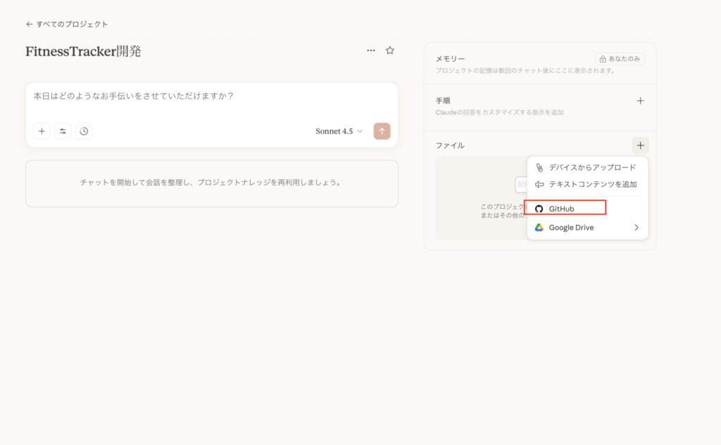Viewport: 721px width, 445px height.
Task: Toggle the あなたのみ privacy setting for memory
Action: coord(620,58)
